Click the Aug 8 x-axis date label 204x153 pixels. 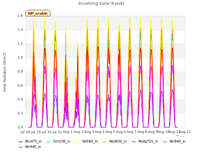tap(142, 132)
